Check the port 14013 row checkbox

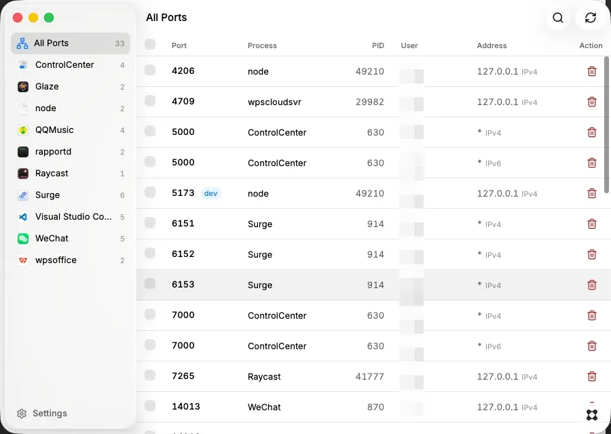(150, 406)
